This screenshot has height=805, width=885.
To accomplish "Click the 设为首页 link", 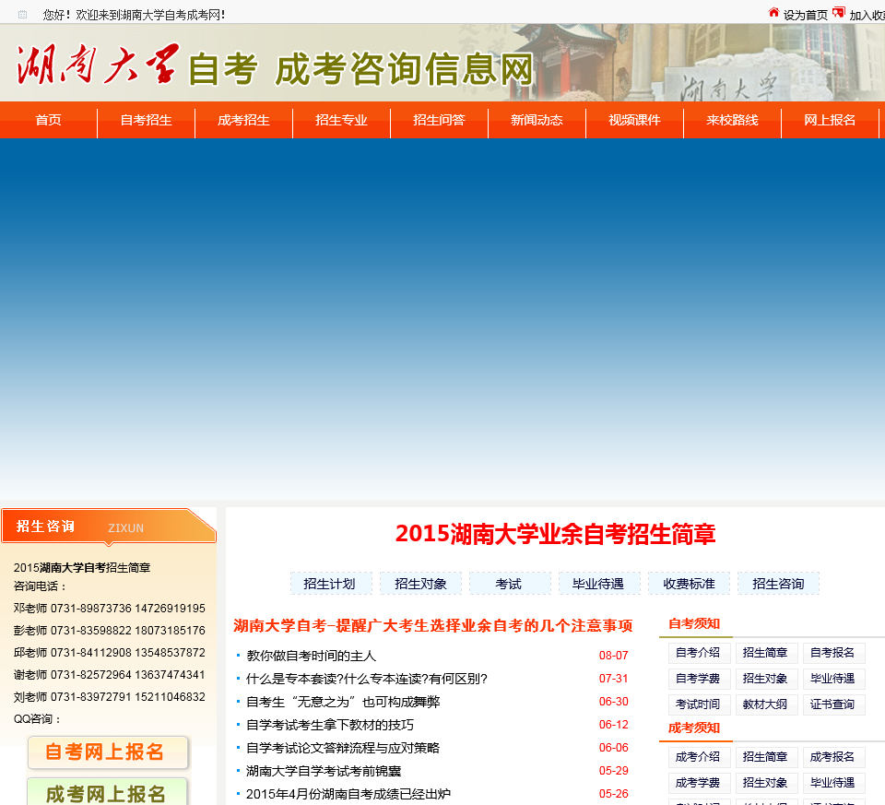I will tap(806, 16).
